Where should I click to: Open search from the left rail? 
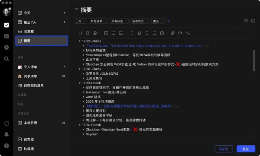pyautogui.click(x=6, y=59)
